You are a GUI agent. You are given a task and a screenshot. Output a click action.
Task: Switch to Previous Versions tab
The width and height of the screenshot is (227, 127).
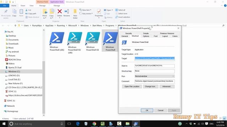click(167, 33)
